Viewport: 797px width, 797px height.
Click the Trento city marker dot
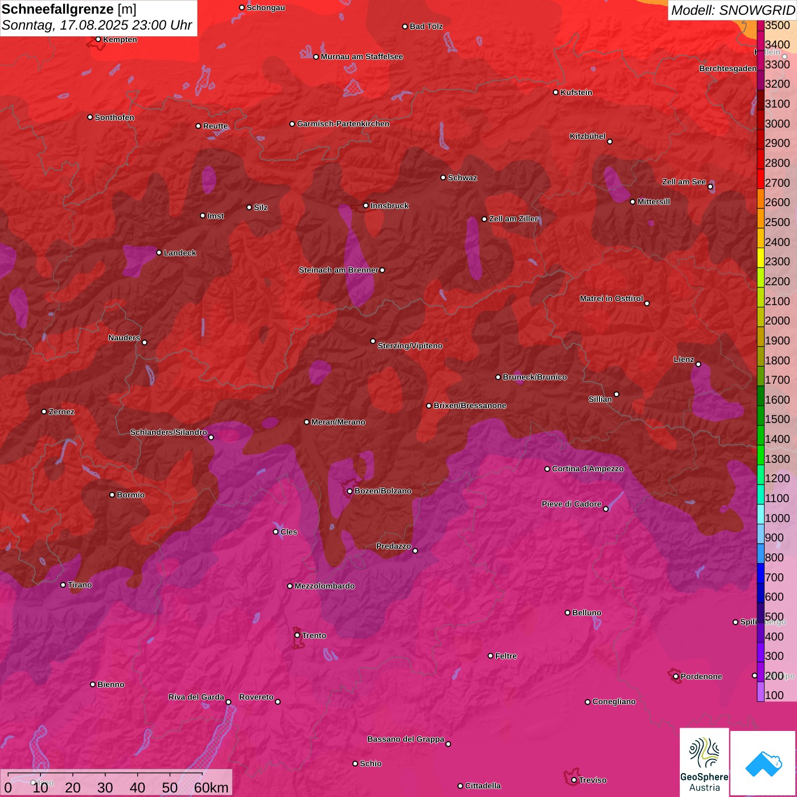point(297,635)
